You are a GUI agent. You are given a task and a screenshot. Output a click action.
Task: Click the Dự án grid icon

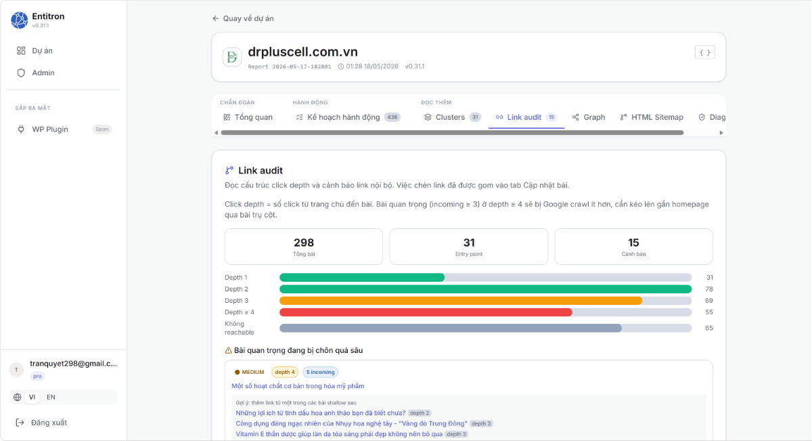coord(21,51)
